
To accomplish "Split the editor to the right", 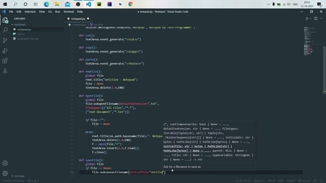I will coord(316,18).
